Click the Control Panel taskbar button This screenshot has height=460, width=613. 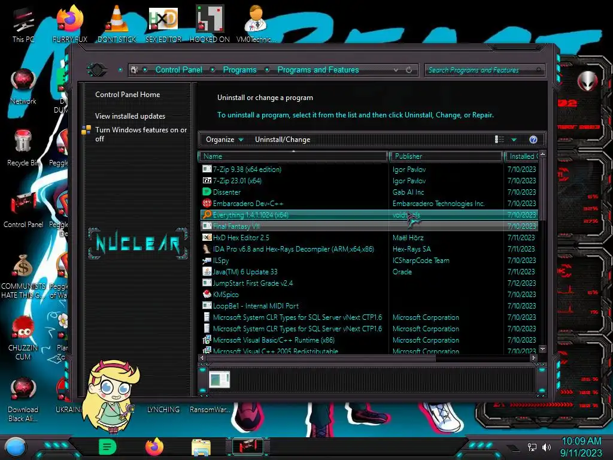pos(248,447)
